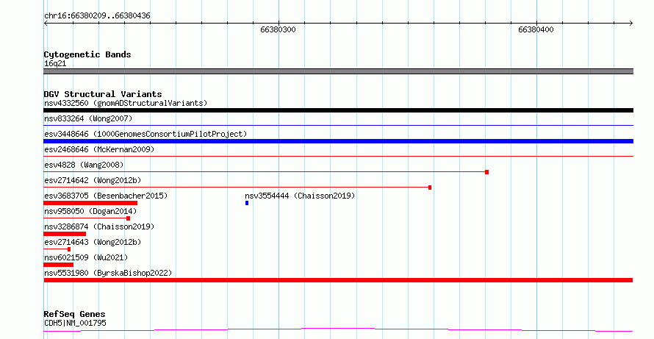Select the red esv3683705 variant bar
Viewport: 654px width, 339px height.
tap(90, 203)
